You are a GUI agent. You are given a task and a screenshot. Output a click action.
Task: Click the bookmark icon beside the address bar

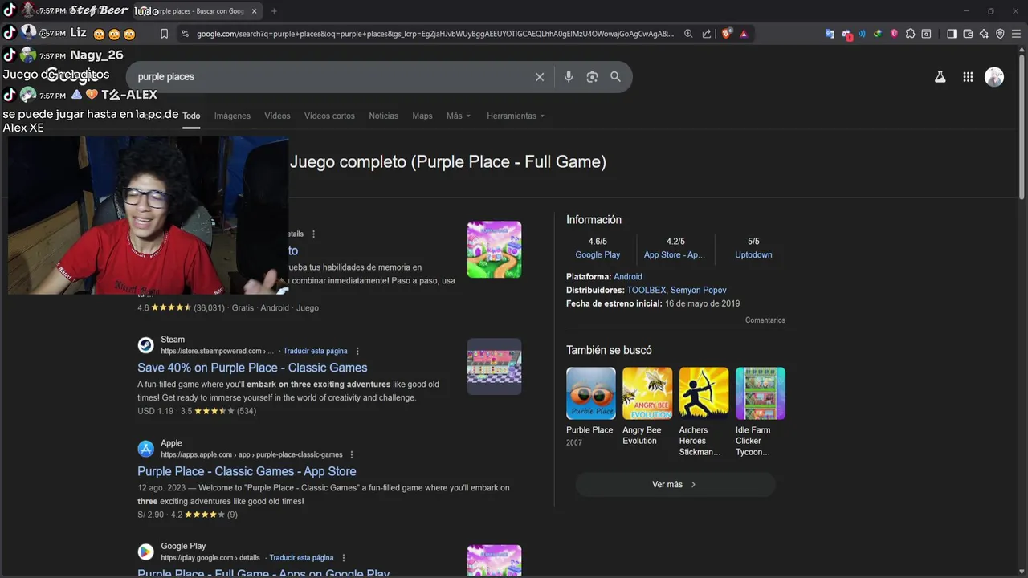(164, 34)
